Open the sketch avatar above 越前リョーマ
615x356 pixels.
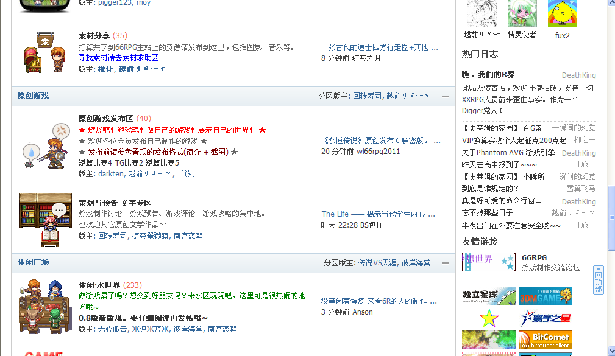[x=482, y=13]
